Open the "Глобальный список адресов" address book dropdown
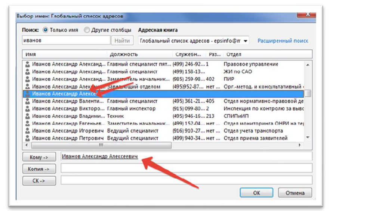Image resolution: width=367 pixels, height=211 pixels. tap(245, 40)
